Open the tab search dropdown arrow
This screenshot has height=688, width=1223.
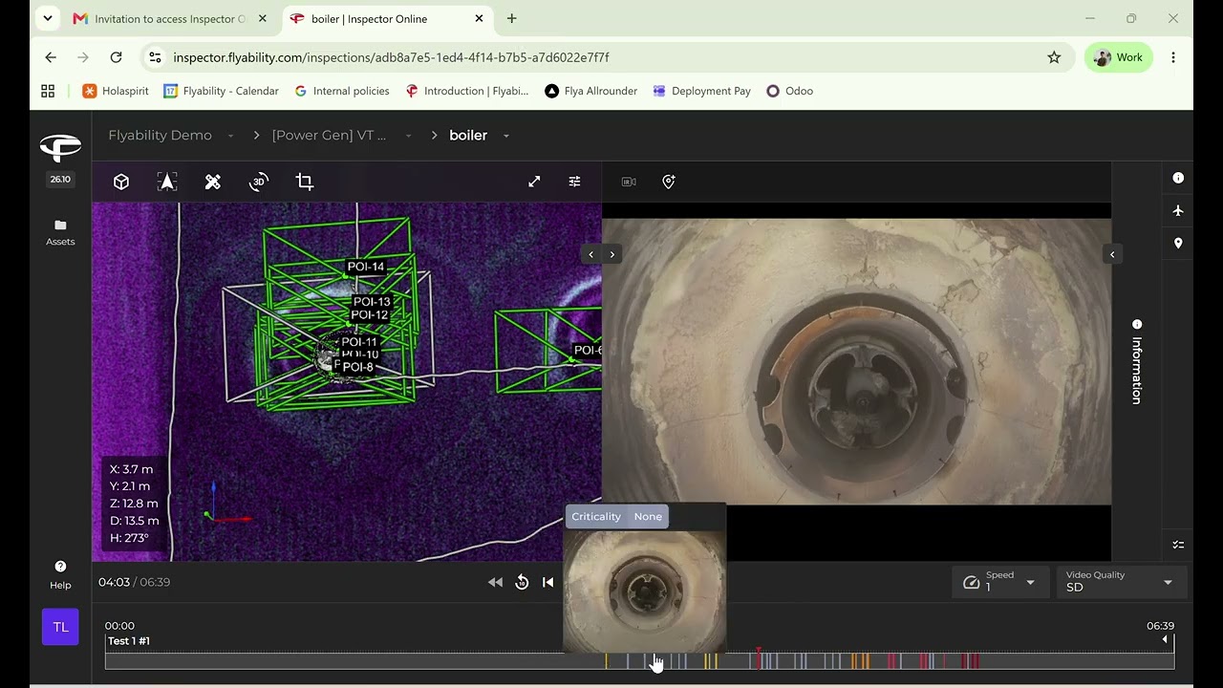point(47,19)
